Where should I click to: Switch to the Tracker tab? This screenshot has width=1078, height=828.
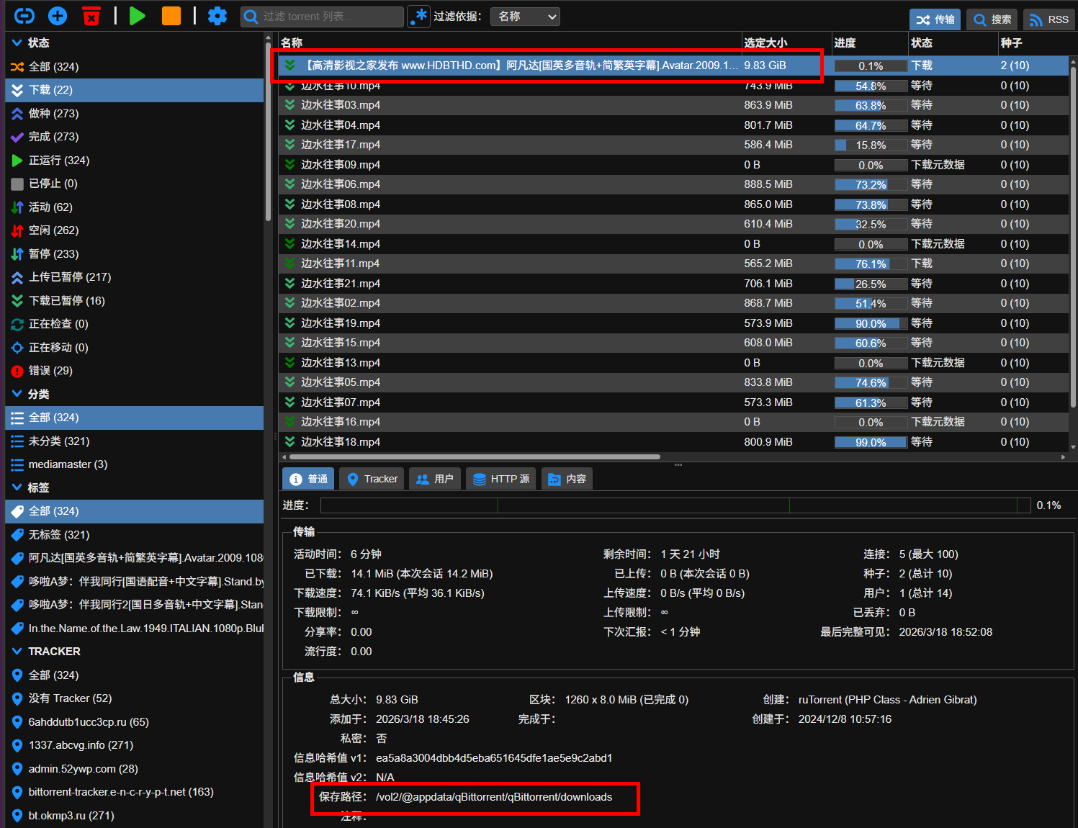372,479
